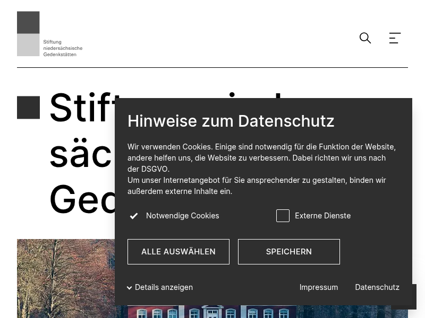Collapse Details anzeigen in the cookie dialog
The image size is (425, 318).
coord(159,287)
